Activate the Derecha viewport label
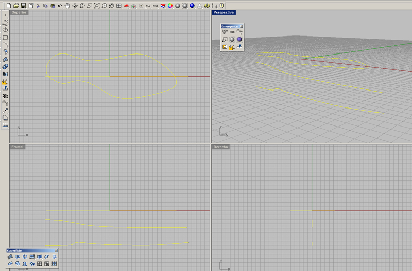Image resolution: width=412 pixels, height=271 pixels. coord(220,147)
